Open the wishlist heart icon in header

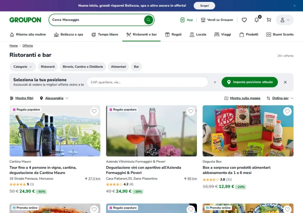pos(244,20)
